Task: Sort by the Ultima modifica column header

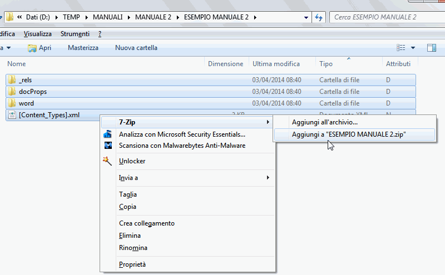Action: coord(276,64)
